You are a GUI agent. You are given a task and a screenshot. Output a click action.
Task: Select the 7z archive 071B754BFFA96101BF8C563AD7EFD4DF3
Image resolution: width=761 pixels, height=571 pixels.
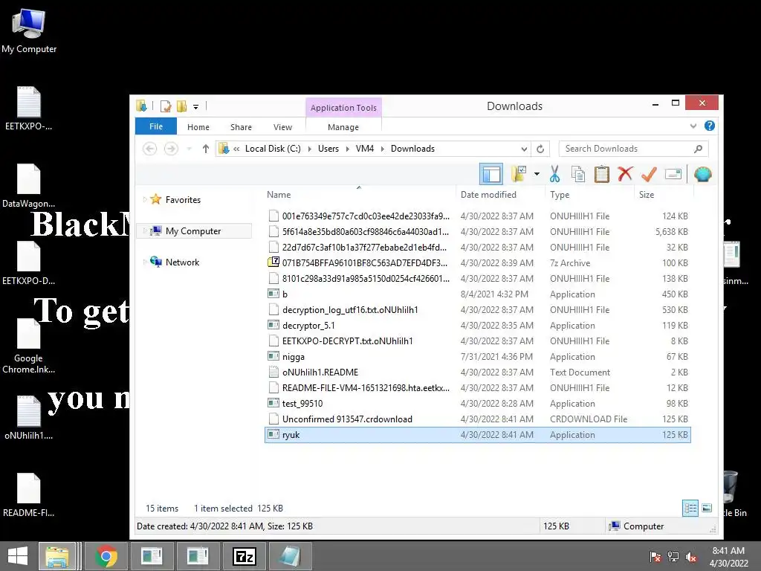pos(478,262)
